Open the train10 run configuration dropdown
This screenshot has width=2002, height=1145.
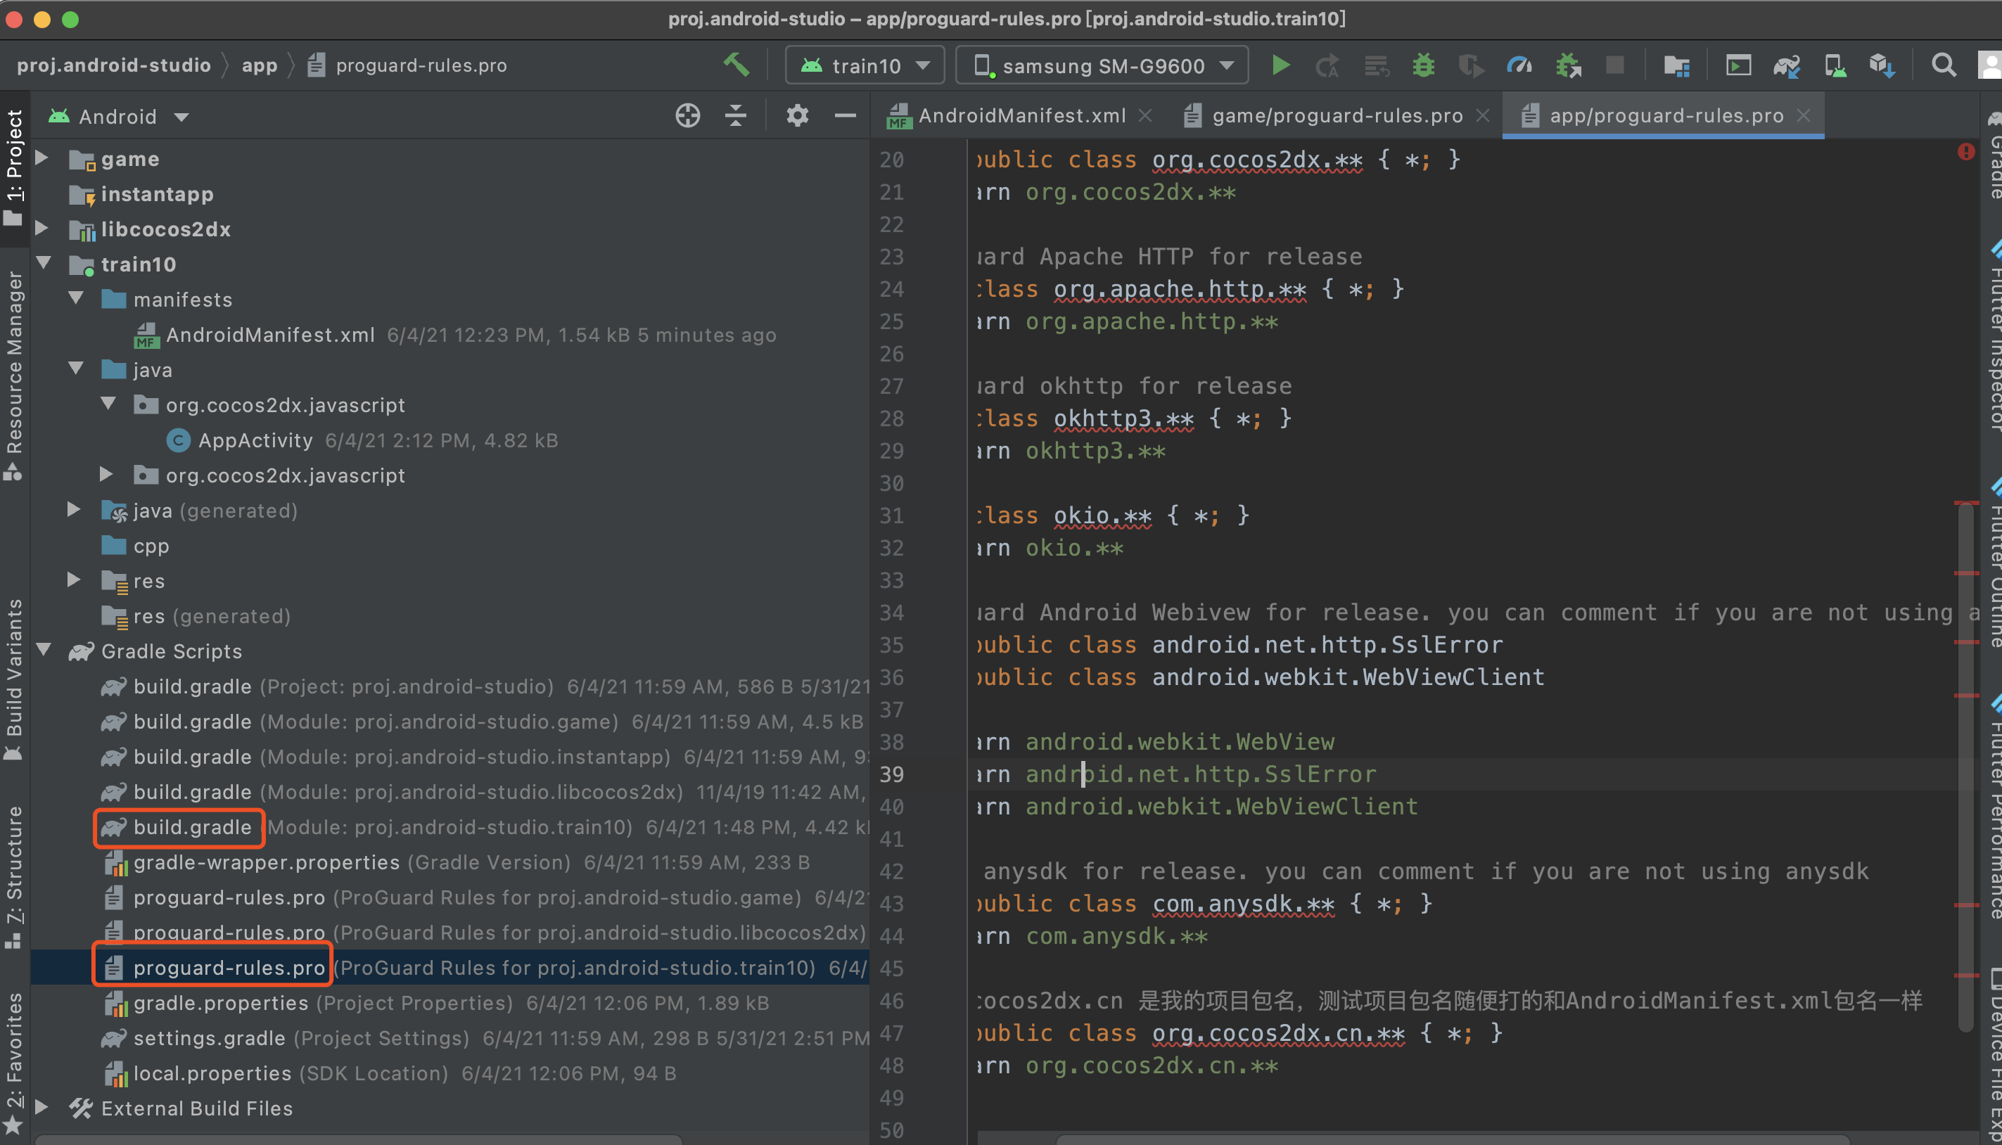(866, 65)
